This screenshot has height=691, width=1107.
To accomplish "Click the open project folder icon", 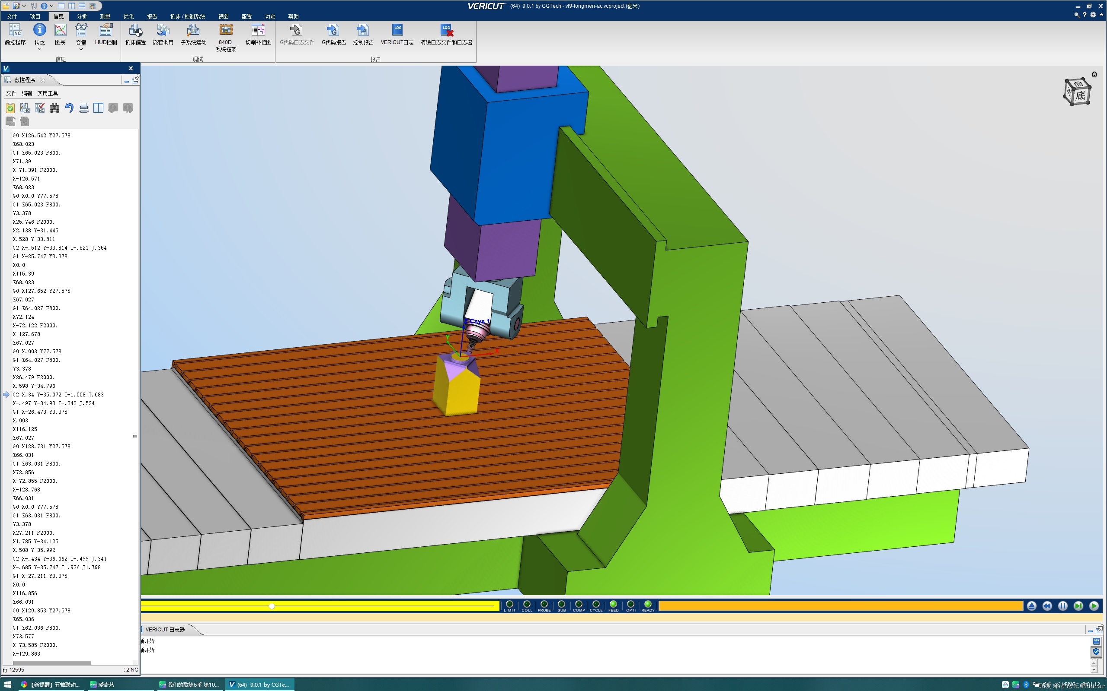I will point(6,6).
